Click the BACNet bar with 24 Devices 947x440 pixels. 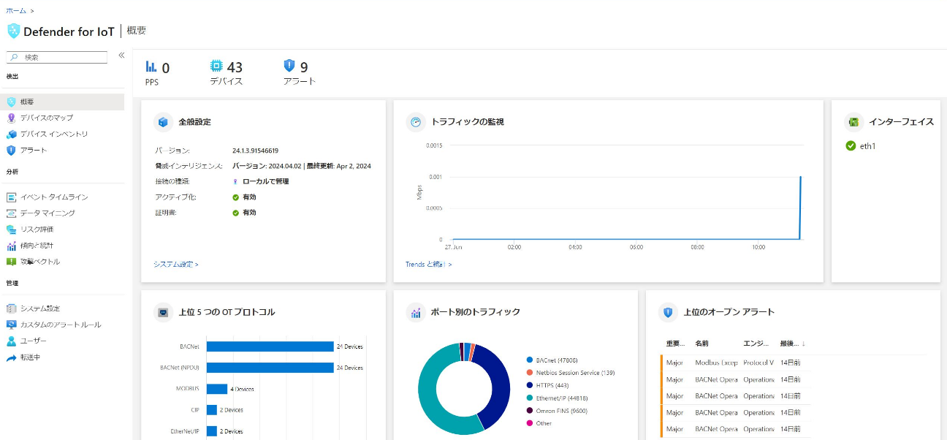270,346
